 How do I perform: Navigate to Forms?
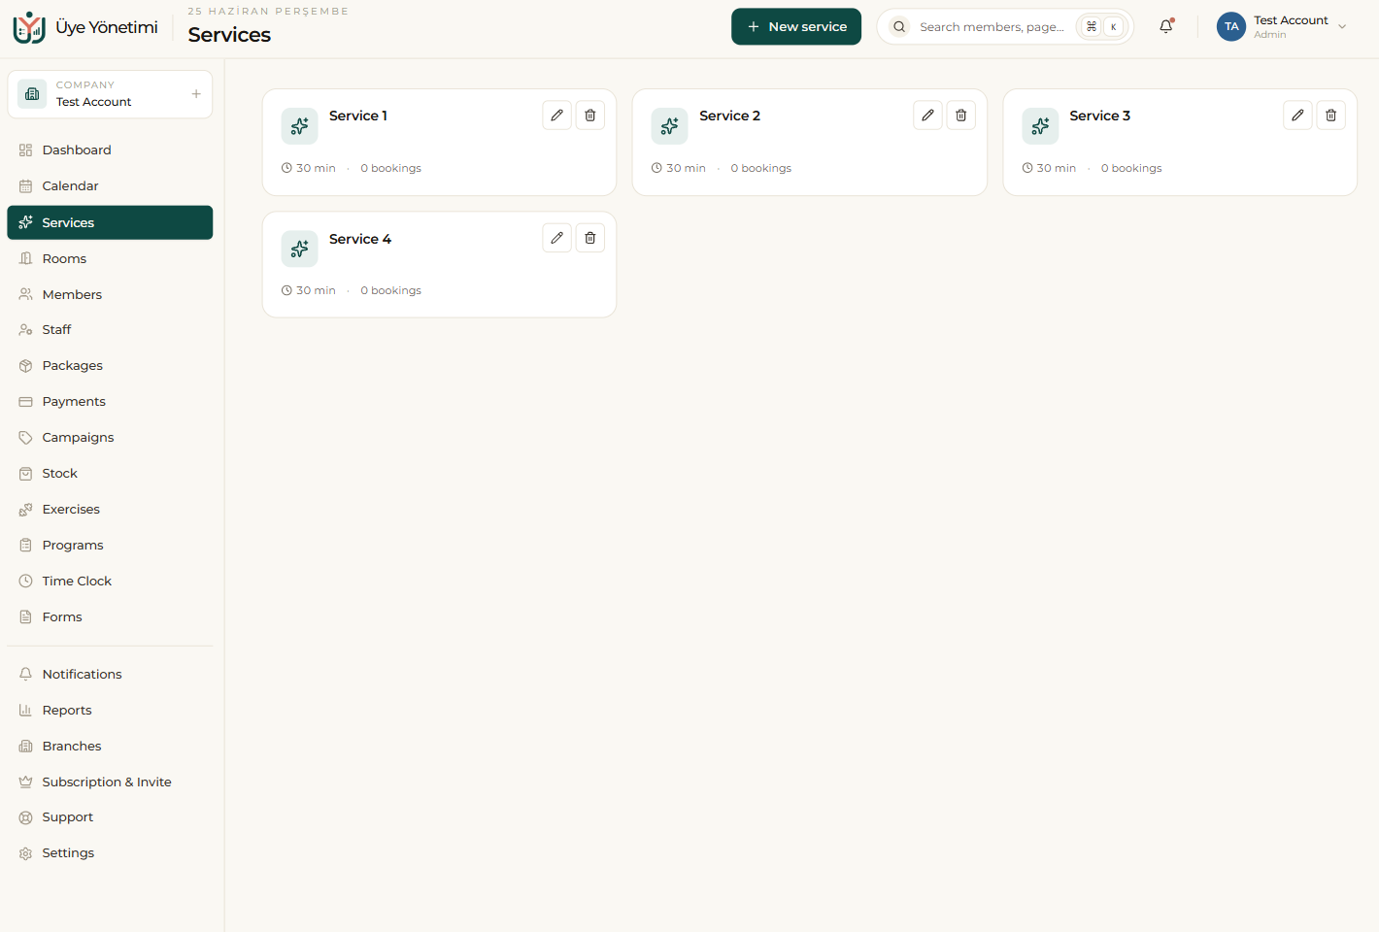pos(110,617)
